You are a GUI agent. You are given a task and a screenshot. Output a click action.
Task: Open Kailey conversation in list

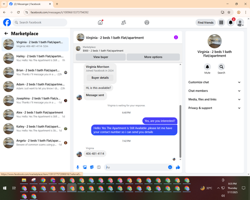pyautogui.click(x=35, y=128)
